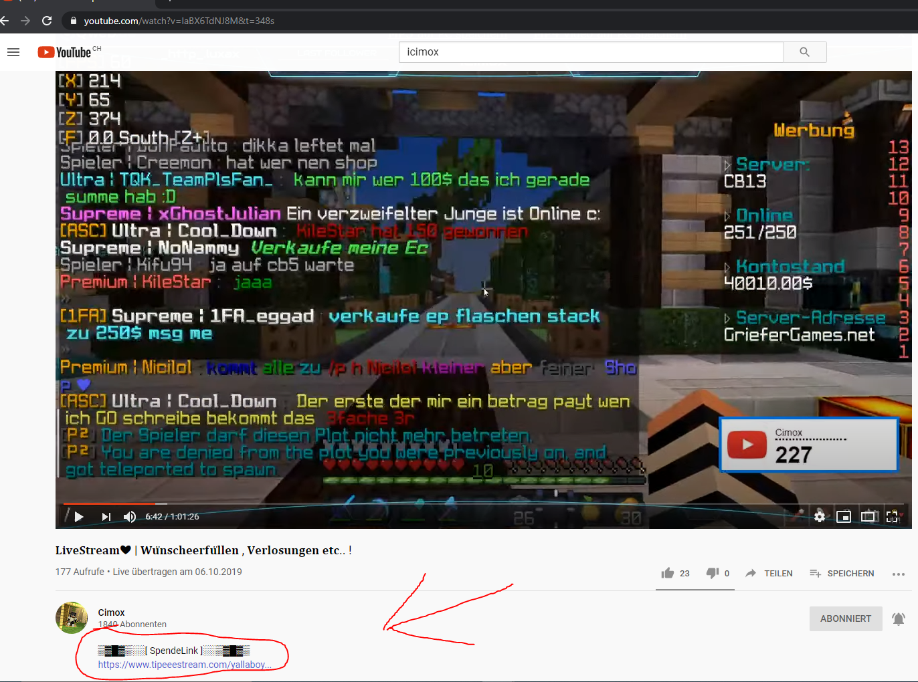Open the tipeeestream donation link

coord(185,665)
